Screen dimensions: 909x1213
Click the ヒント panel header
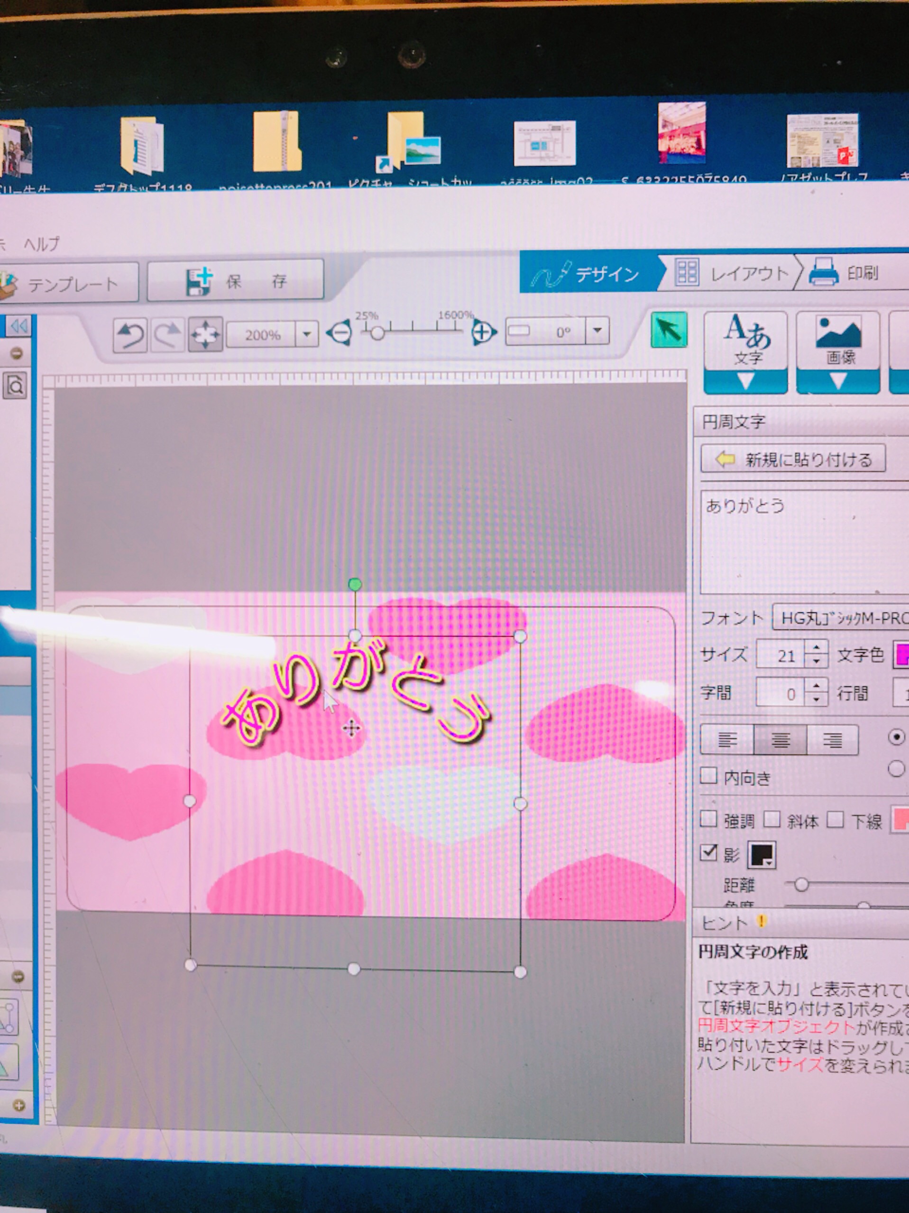(x=800, y=923)
